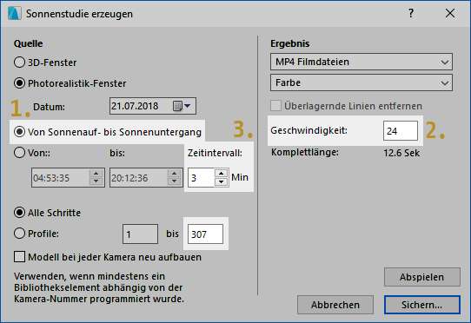Click the Profile start field showing 1
This screenshot has width=471, height=323.
tap(140, 234)
